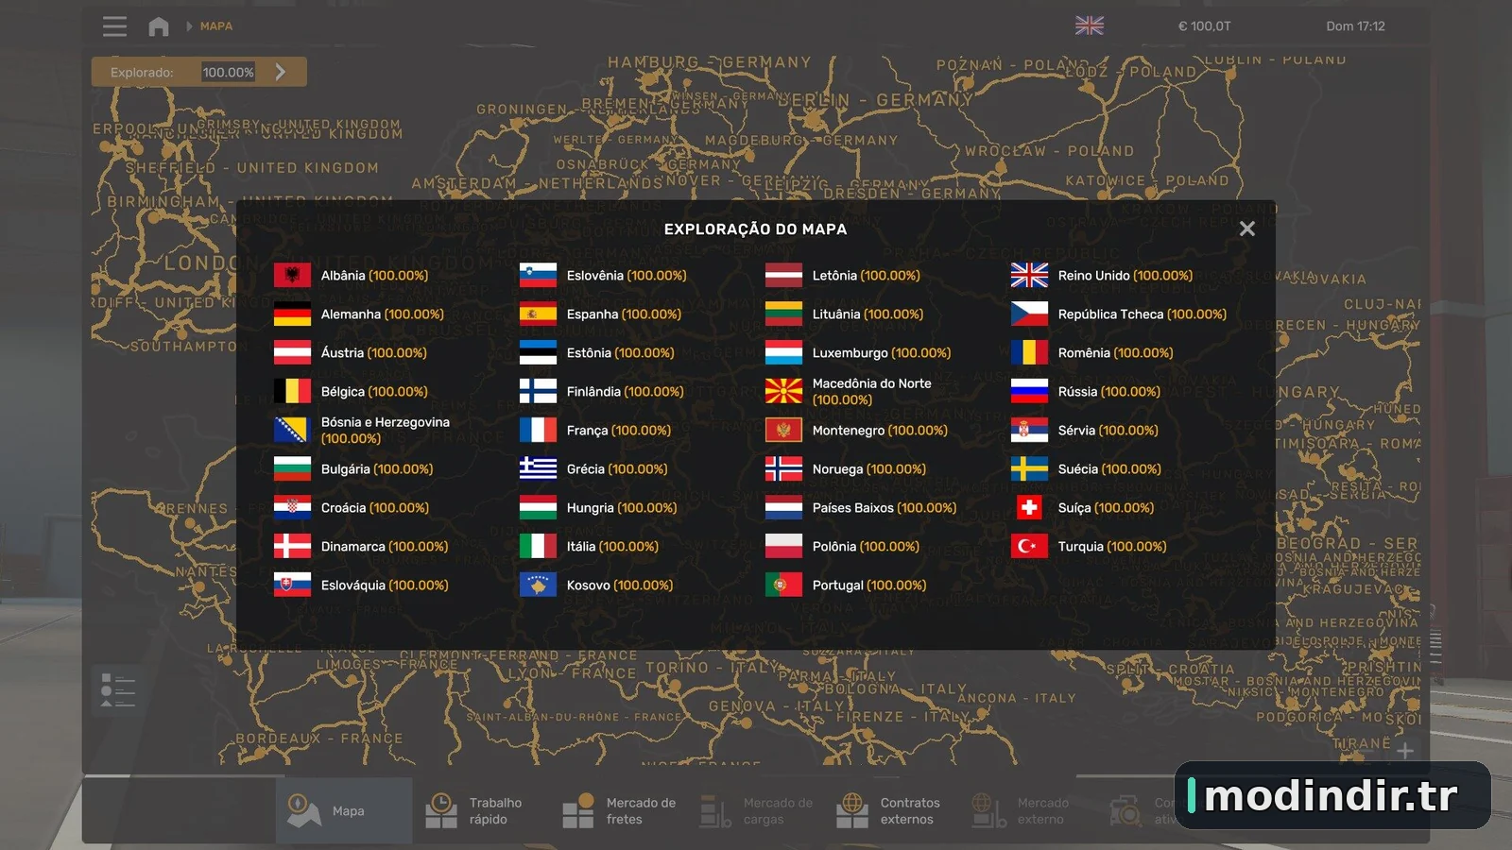Click the € 100,0T money balance

(x=1205, y=26)
